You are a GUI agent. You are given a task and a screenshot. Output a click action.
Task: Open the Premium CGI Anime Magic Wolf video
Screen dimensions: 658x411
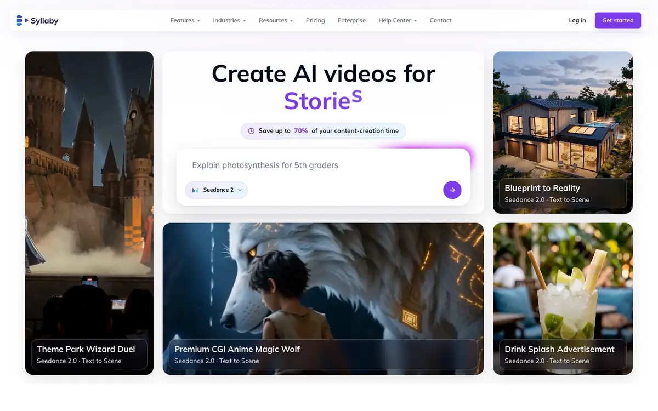click(323, 299)
